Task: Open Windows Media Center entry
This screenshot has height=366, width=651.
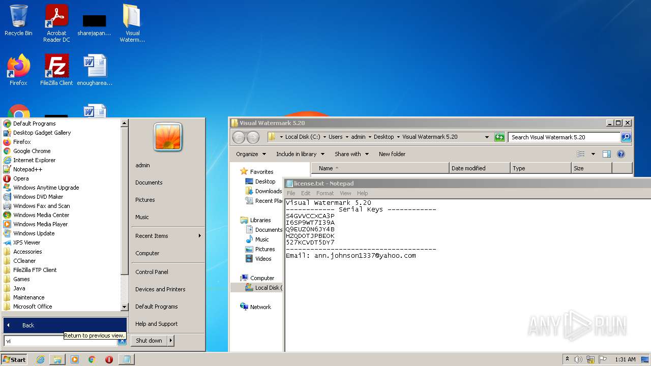Action: [x=41, y=215]
